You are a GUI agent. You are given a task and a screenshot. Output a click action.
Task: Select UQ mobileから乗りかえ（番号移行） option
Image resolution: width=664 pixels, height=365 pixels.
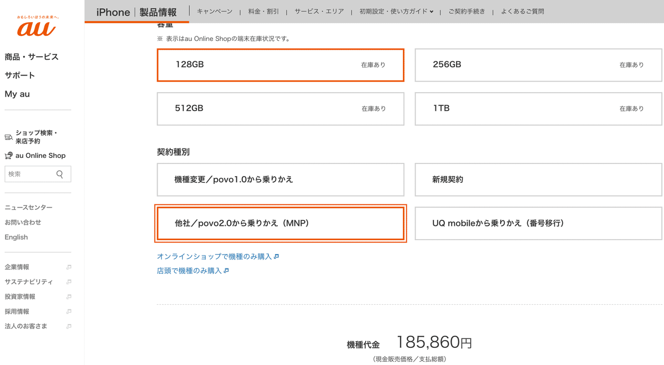pos(538,224)
